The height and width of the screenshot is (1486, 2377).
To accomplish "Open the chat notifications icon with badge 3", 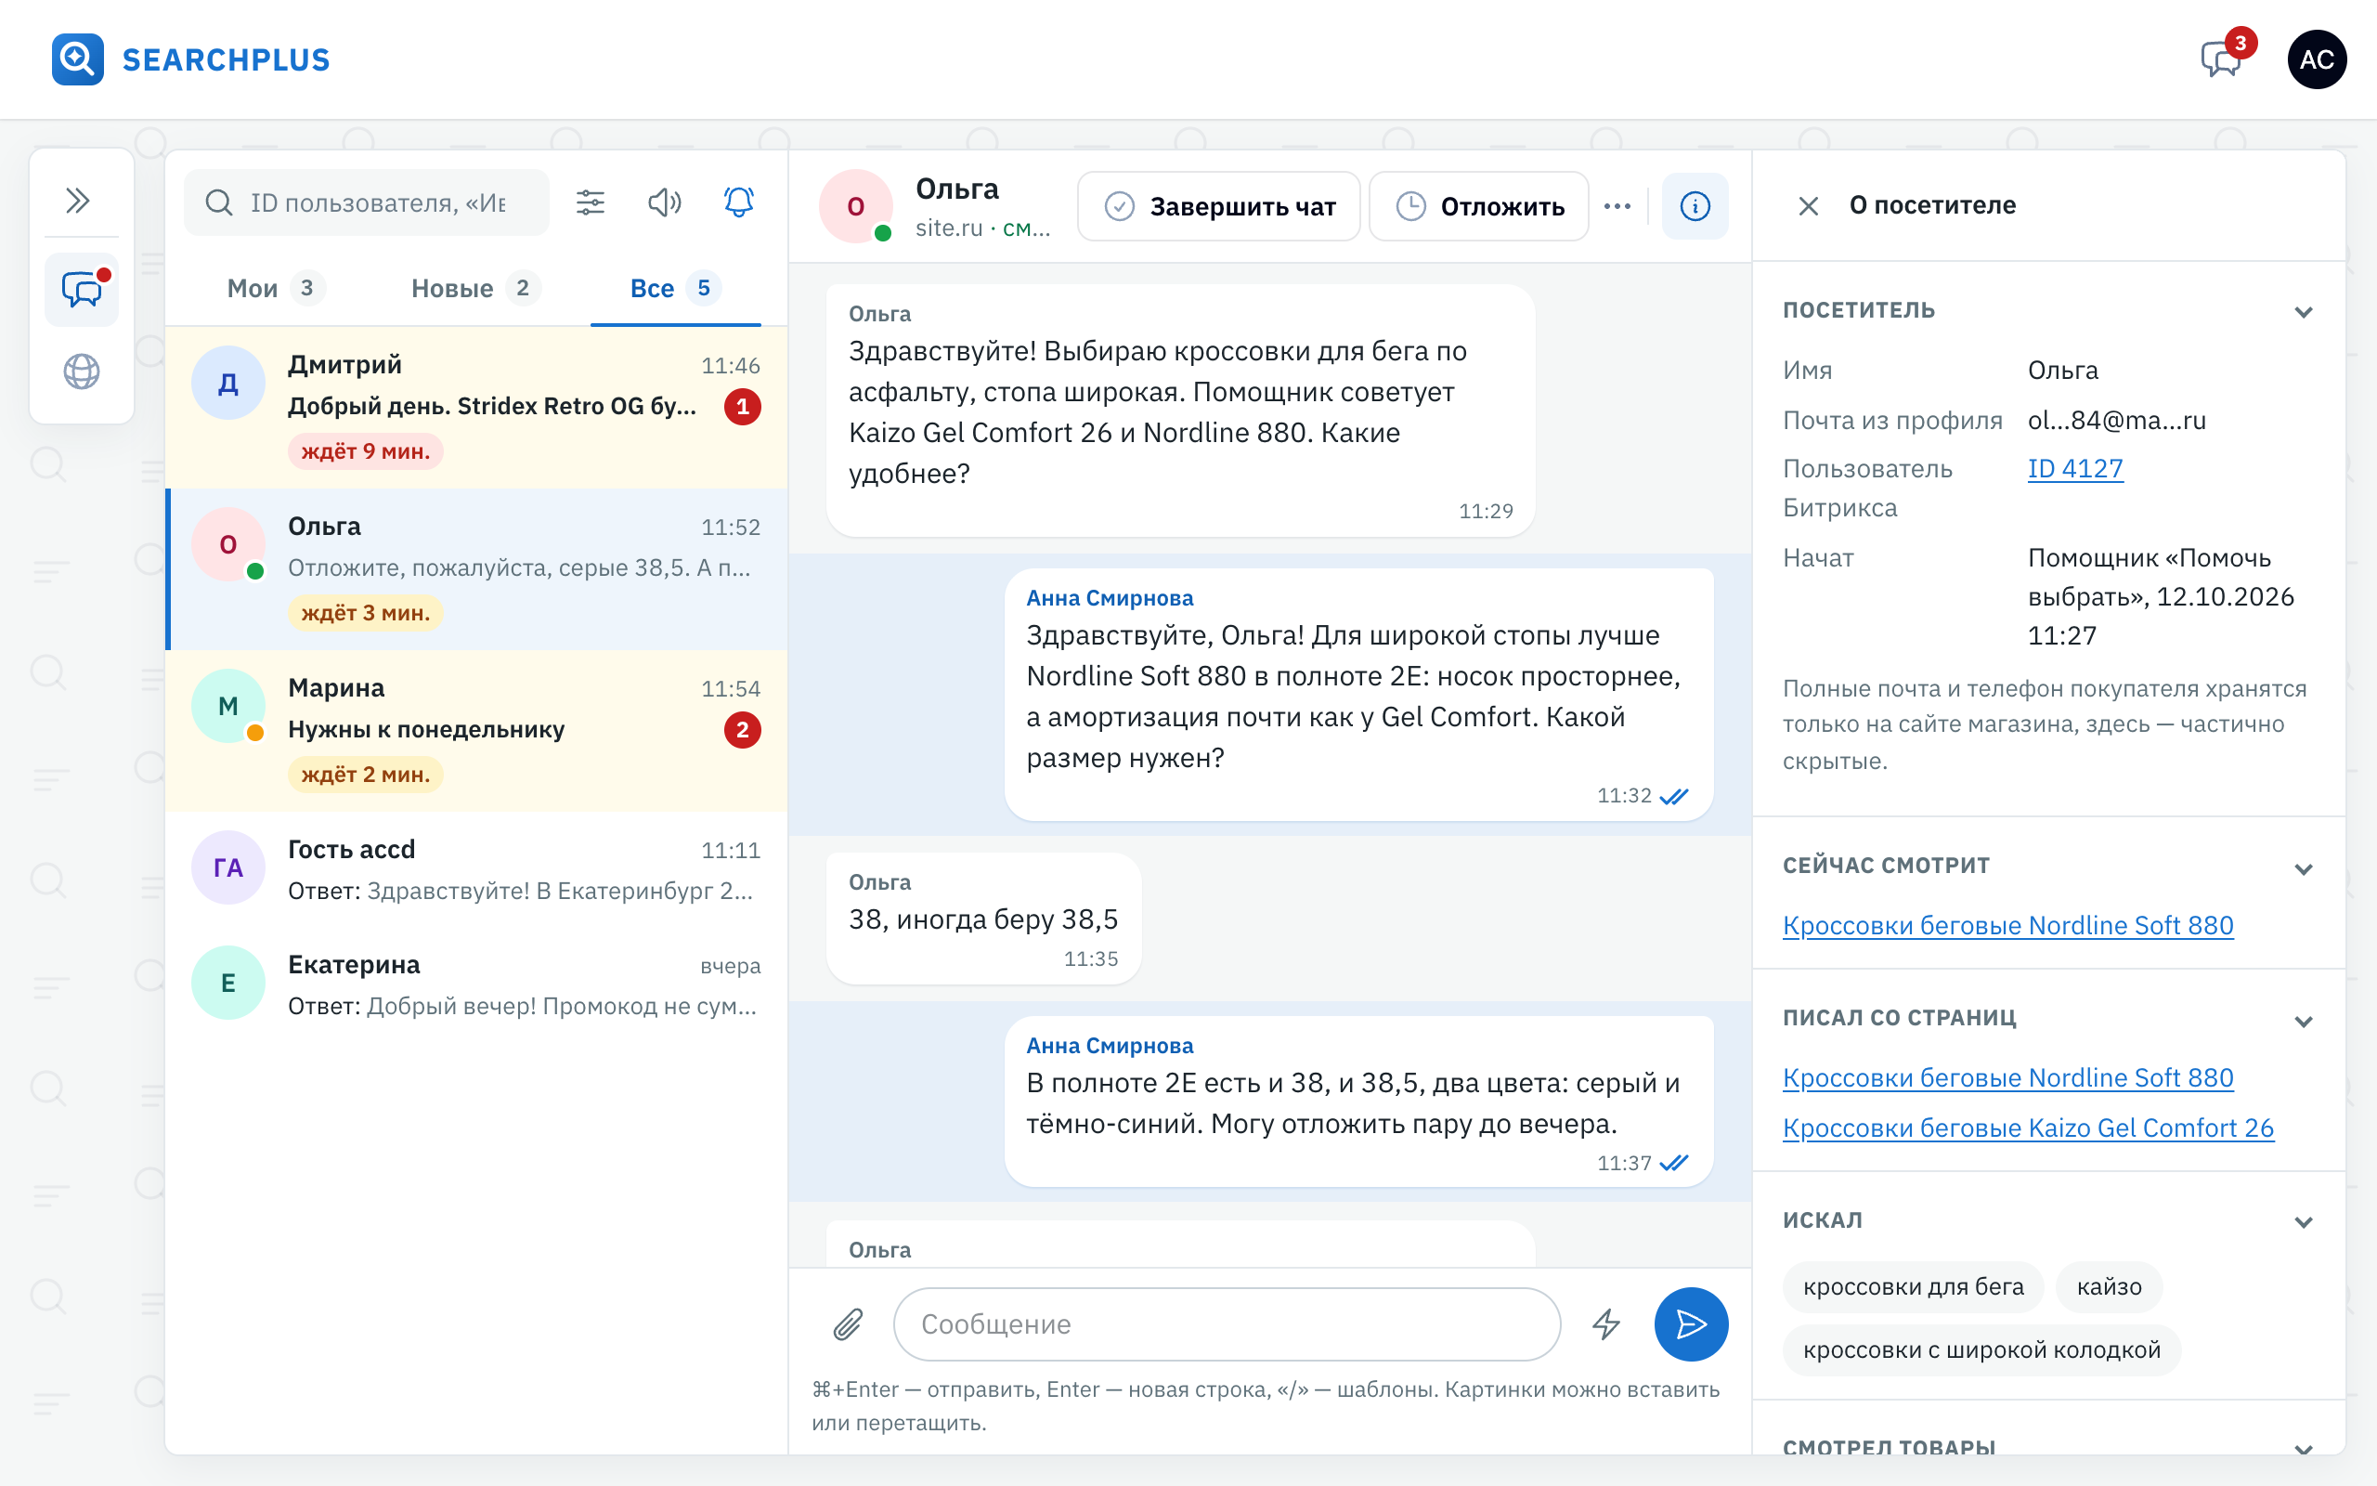I will pos(2222,59).
